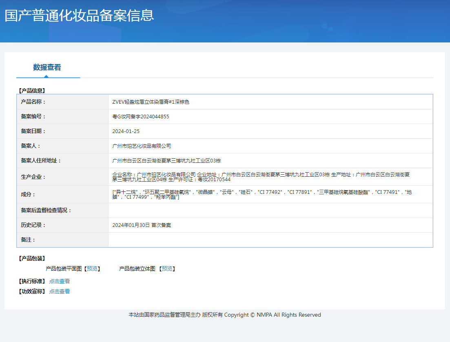Select history record 2024年01月30日 首次备案

[x=142, y=225]
